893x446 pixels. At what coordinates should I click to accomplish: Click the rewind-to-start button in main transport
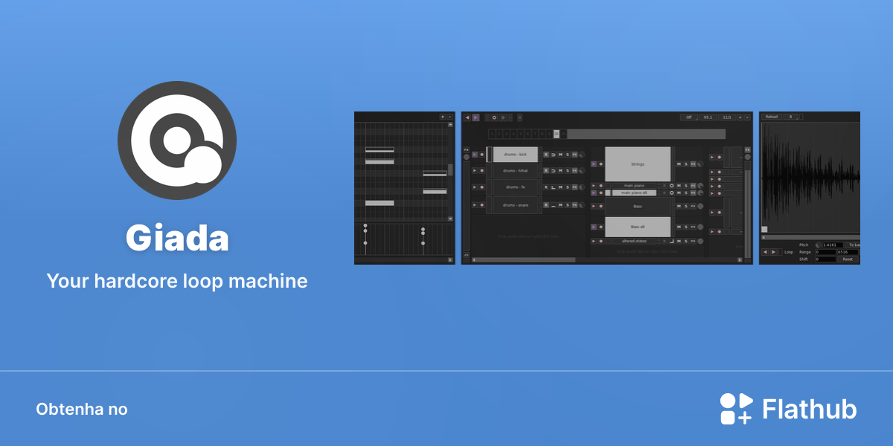click(467, 117)
